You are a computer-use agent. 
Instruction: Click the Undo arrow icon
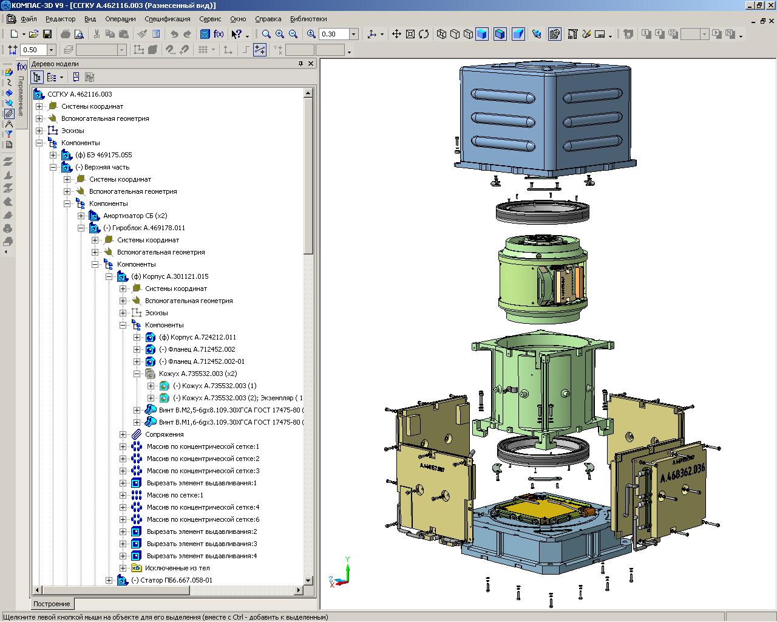coord(174,34)
